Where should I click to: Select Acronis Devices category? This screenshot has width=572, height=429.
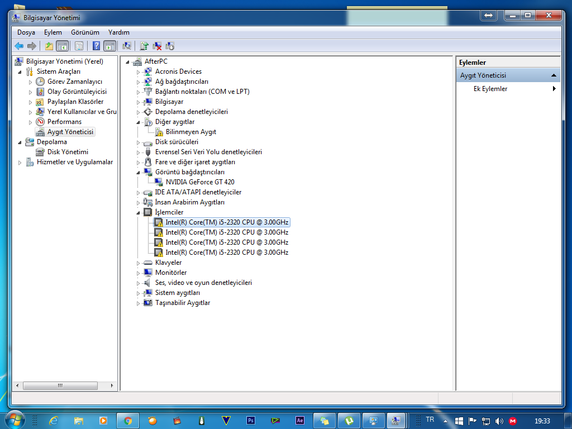(178, 71)
